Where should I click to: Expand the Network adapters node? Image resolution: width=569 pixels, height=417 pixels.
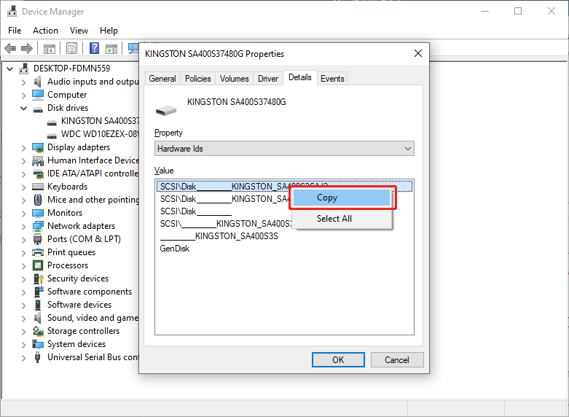pyautogui.click(x=24, y=226)
